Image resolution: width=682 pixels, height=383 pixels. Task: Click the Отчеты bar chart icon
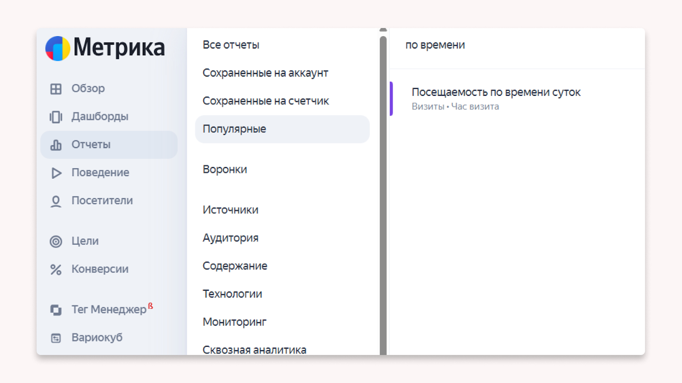tap(56, 145)
